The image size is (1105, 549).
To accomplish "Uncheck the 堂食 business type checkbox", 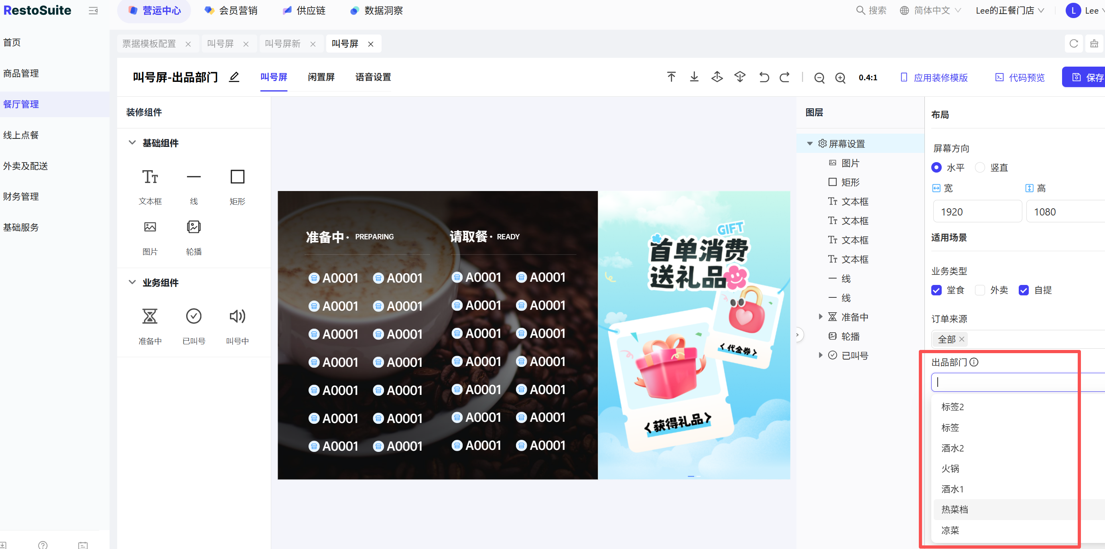I will click(x=936, y=290).
